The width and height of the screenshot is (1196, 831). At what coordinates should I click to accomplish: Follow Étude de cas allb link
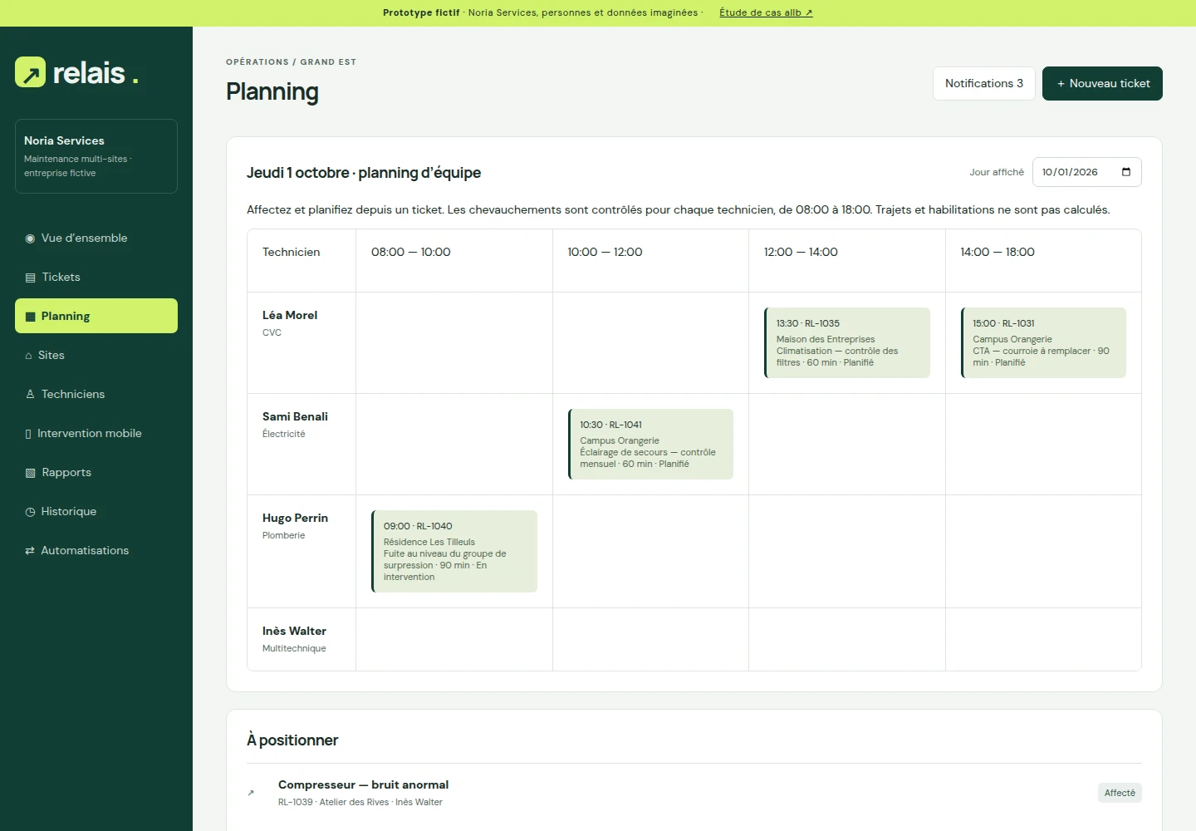(766, 12)
